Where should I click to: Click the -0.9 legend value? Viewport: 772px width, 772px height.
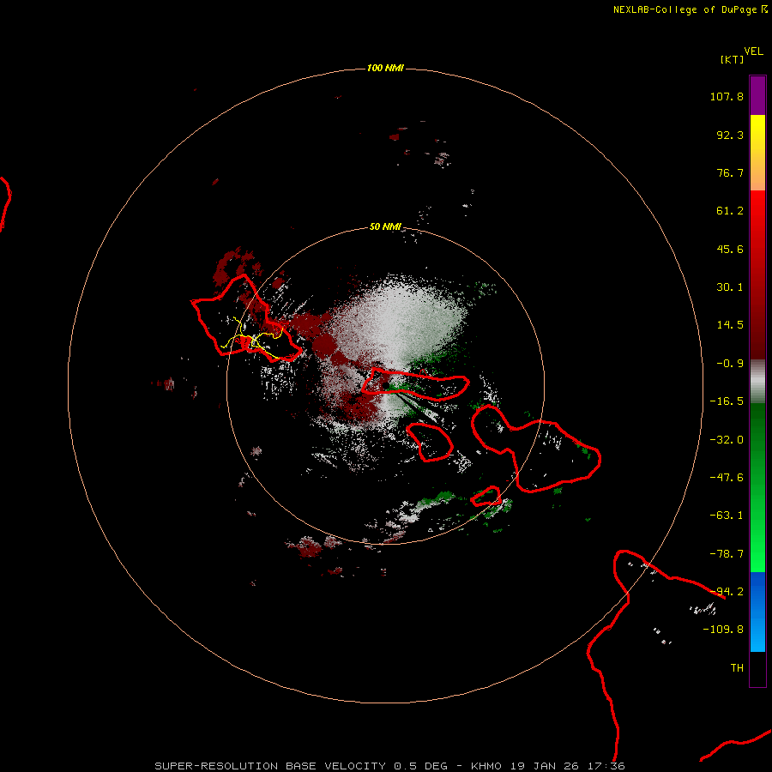pyautogui.click(x=730, y=364)
